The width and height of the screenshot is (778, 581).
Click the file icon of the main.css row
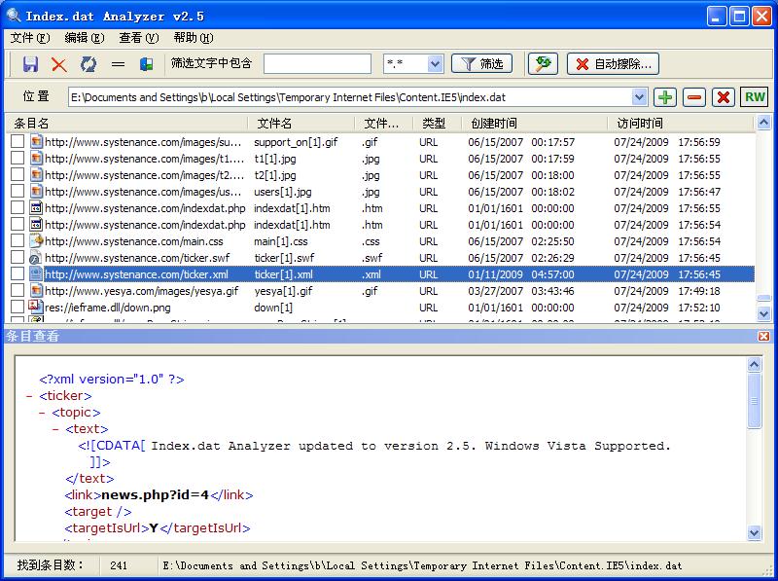[x=36, y=241]
